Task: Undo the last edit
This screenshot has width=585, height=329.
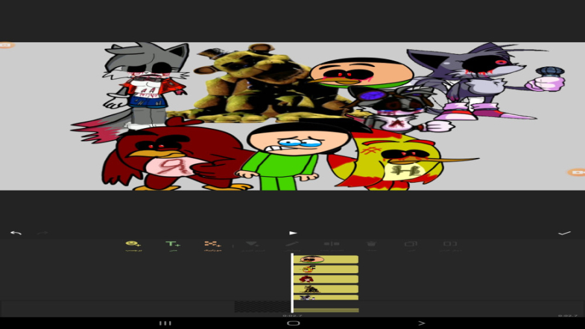Action: point(16,233)
